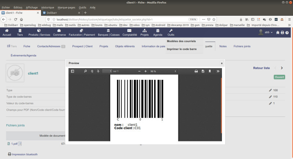Toggle the PDF viewer sidebar

(x=73, y=71)
